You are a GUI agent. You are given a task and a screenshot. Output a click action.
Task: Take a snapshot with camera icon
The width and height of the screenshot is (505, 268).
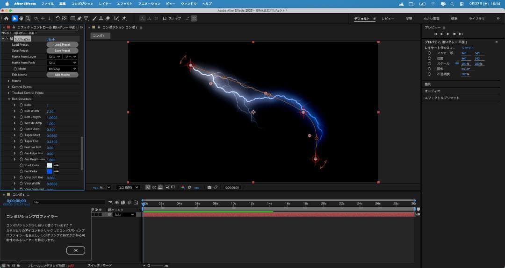click(x=209, y=187)
